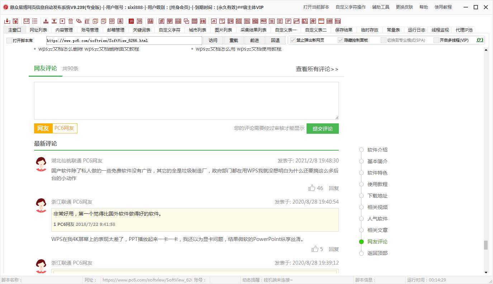Click the 詞 toolbar icon
The image size is (493, 284).
[231, 21]
